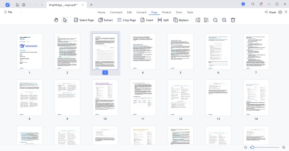Switch to the Comment tab
Screen dimensions: 289x151
pyautogui.click(x=116, y=12)
